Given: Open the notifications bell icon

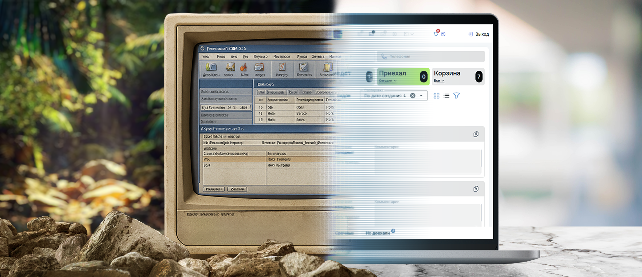Looking at the screenshot, I should (x=435, y=34).
